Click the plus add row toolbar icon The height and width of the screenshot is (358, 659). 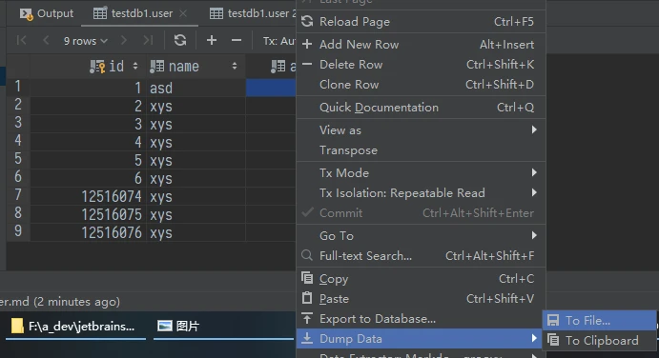click(x=212, y=40)
